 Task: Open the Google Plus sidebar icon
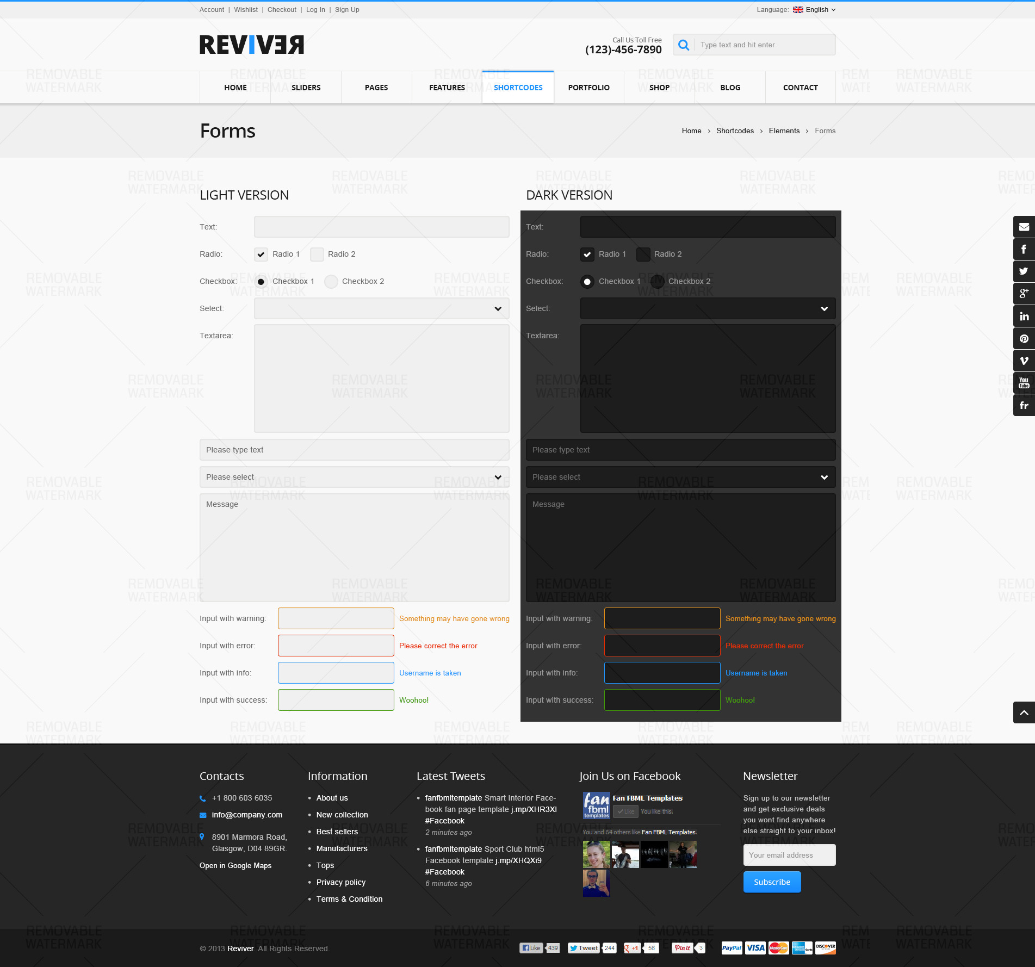[x=1024, y=294]
